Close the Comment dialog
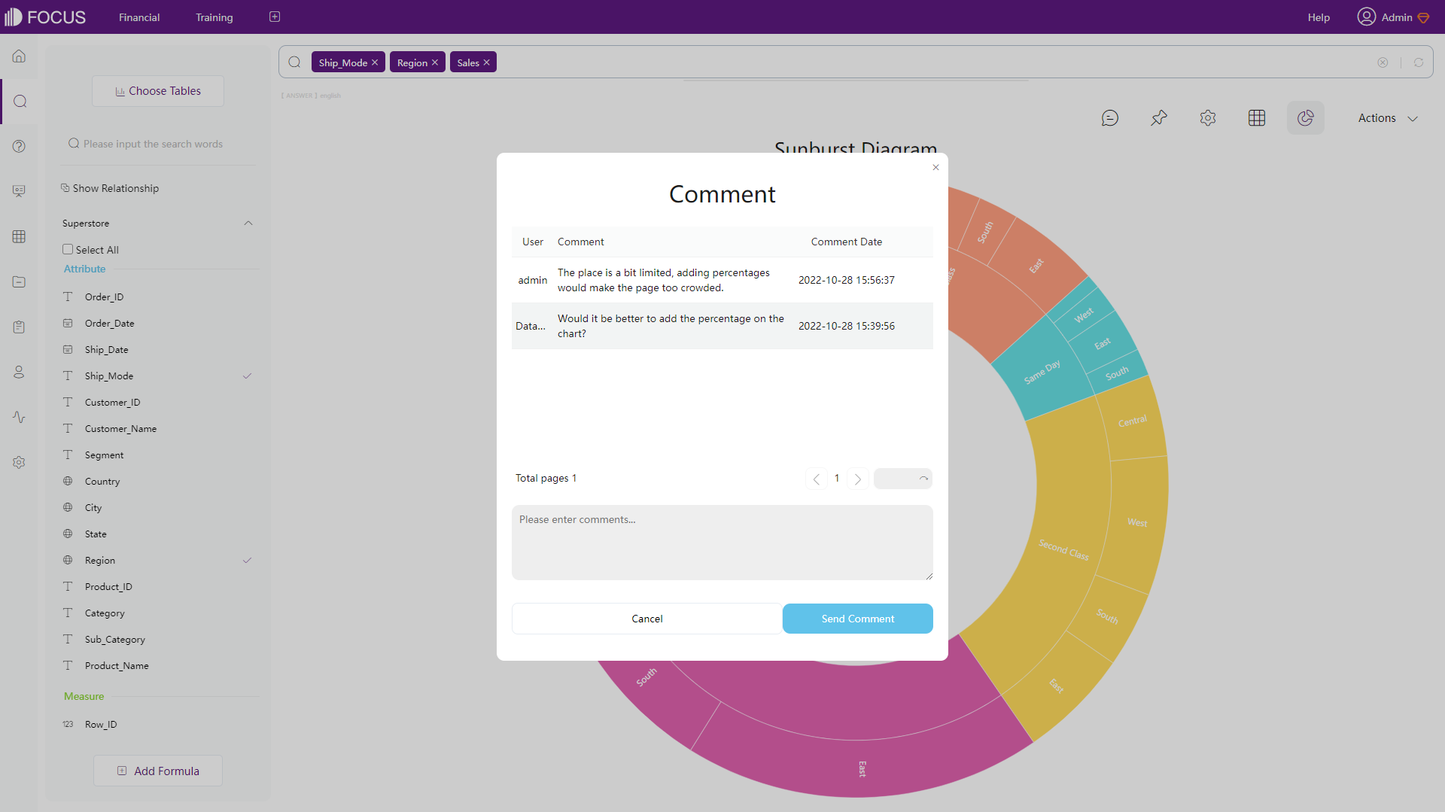The image size is (1445, 812). pyautogui.click(x=936, y=167)
